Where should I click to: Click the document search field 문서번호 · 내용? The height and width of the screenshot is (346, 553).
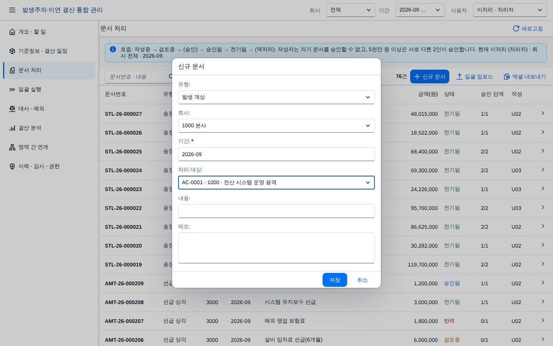pos(139,76)
